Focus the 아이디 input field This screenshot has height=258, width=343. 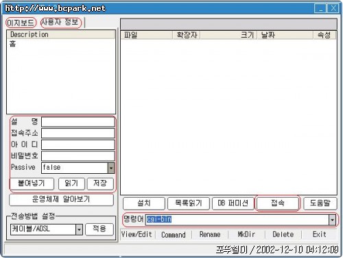[78, 144]
